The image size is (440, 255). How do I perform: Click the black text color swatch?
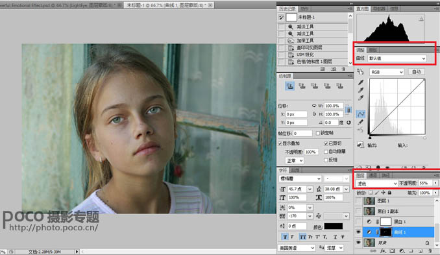pos(334,226)
